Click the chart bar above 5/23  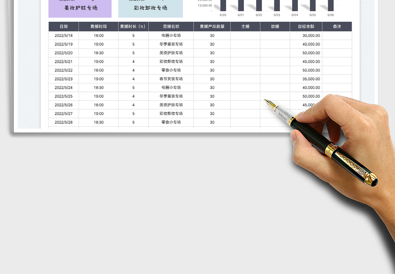pyautogui.click(x=277, y=5)
